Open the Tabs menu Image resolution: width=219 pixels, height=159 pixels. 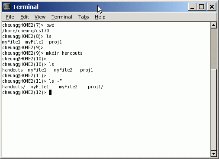coord(84,17)
